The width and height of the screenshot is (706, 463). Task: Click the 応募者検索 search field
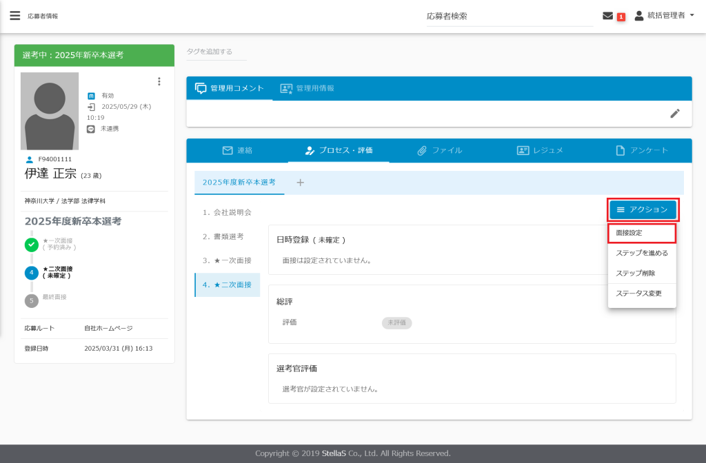tap(509, 16)
